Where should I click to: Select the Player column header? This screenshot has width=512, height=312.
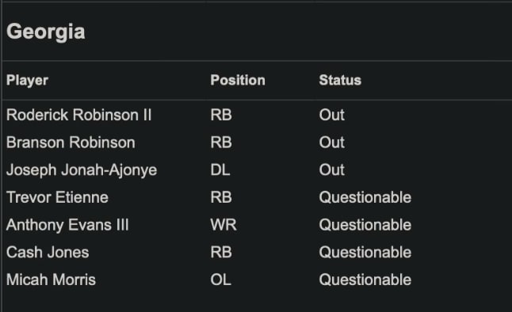28,80
